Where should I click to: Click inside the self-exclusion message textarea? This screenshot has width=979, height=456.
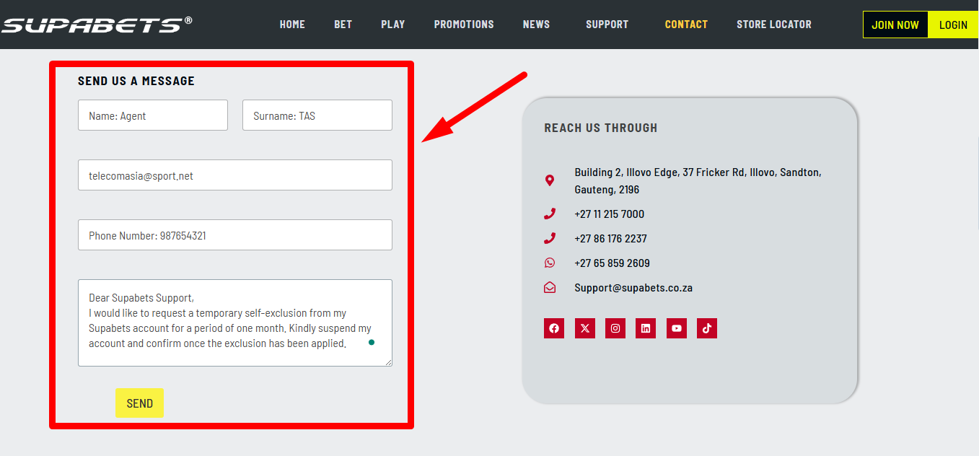coord(234,323)
